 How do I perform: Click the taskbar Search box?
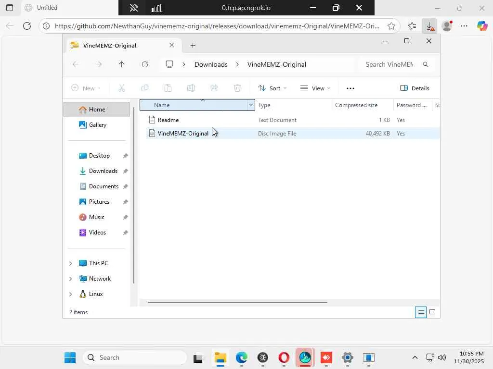point(135,357)
